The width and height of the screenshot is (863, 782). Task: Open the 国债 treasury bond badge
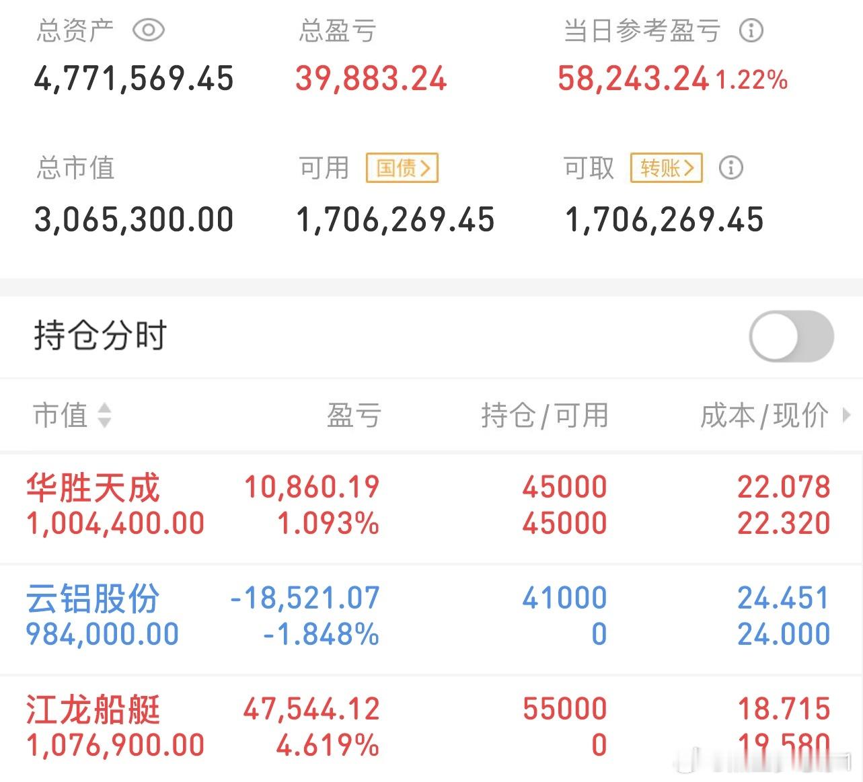(402, 167)
